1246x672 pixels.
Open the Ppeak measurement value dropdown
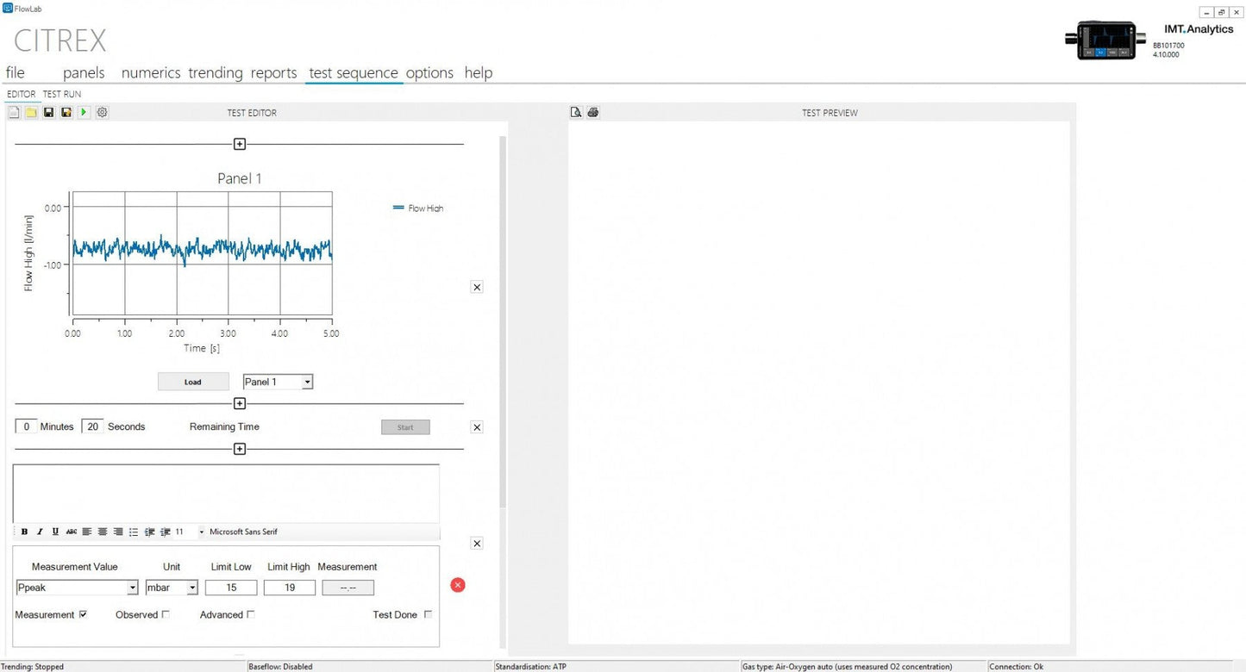click(132, 588)
